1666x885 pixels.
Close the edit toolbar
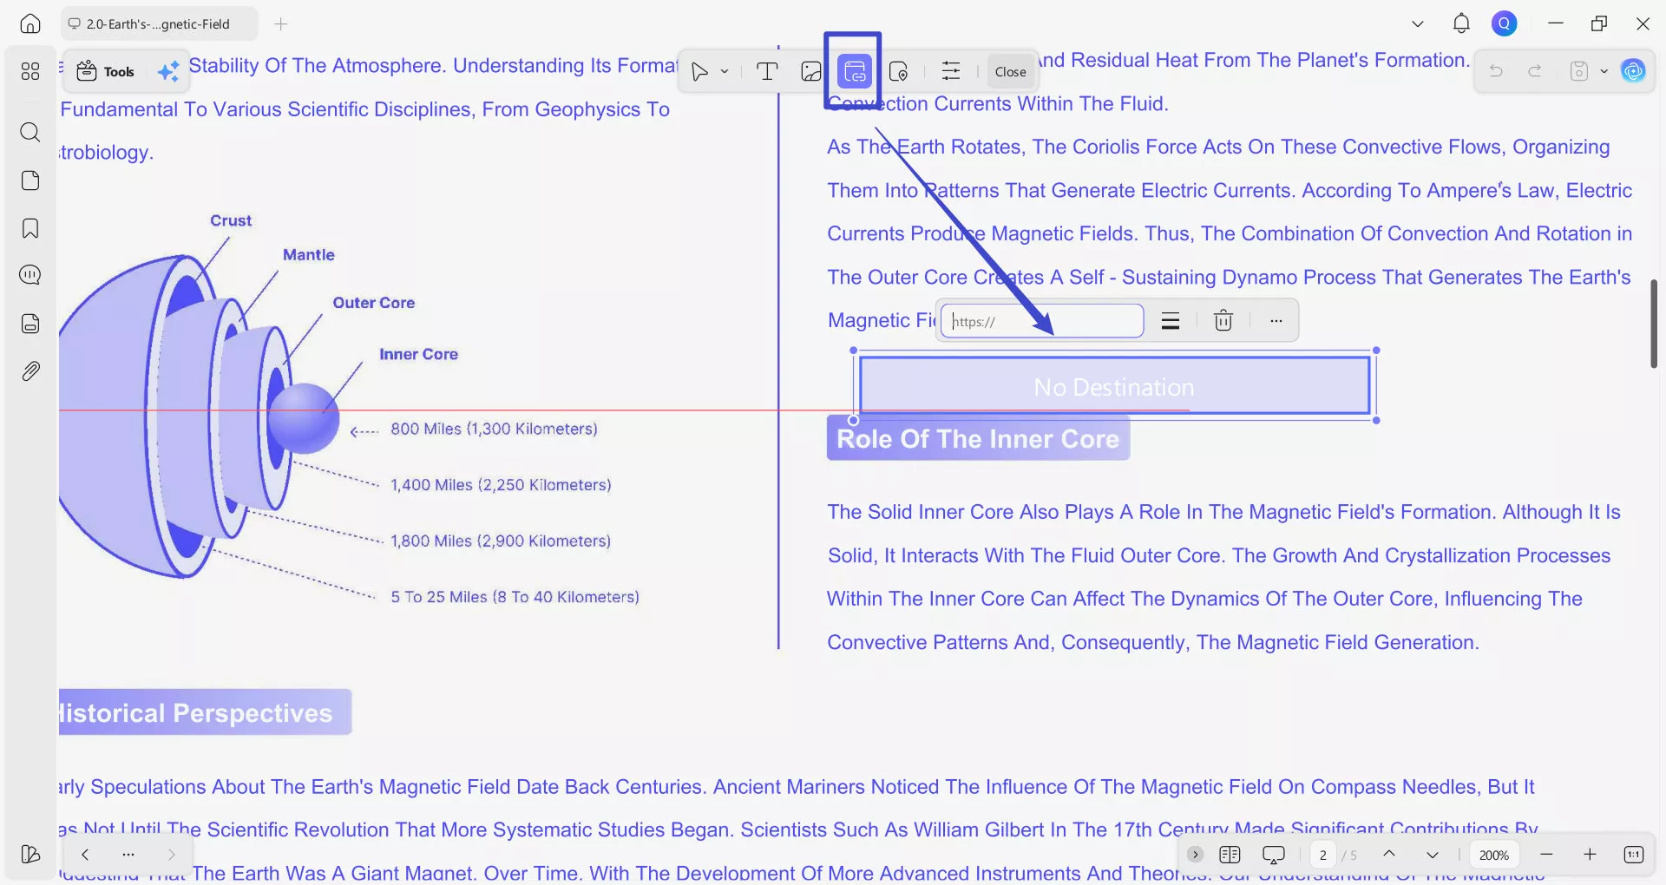[1010, 72]
